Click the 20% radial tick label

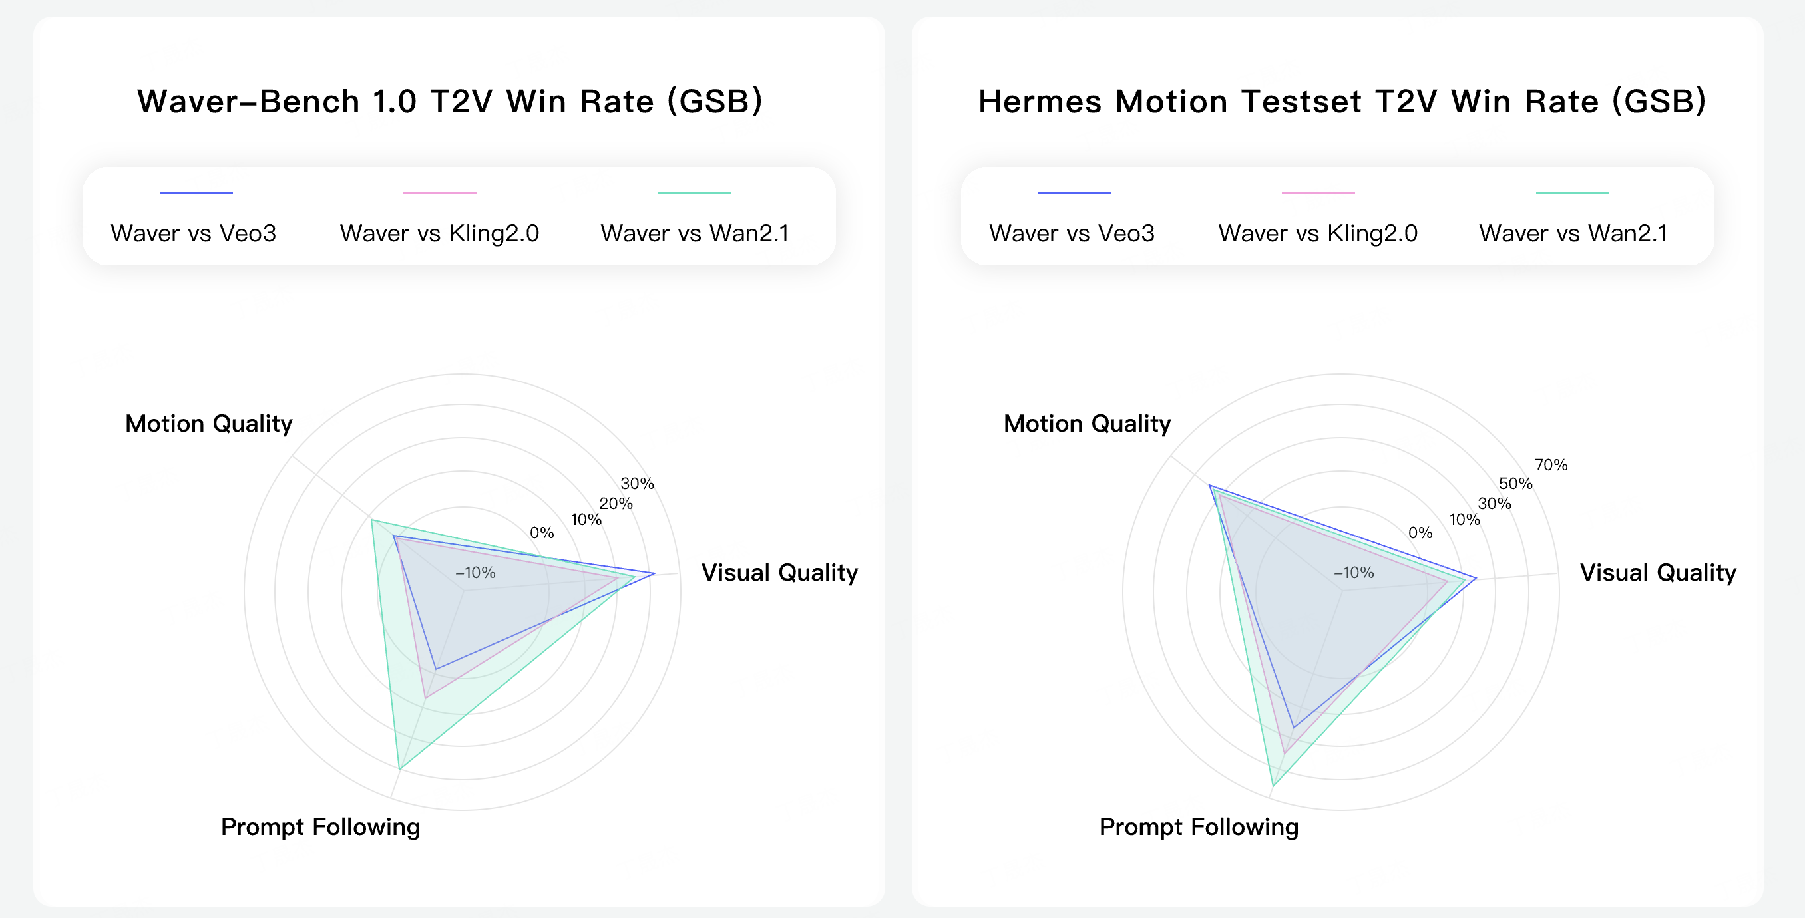point(615,504)
